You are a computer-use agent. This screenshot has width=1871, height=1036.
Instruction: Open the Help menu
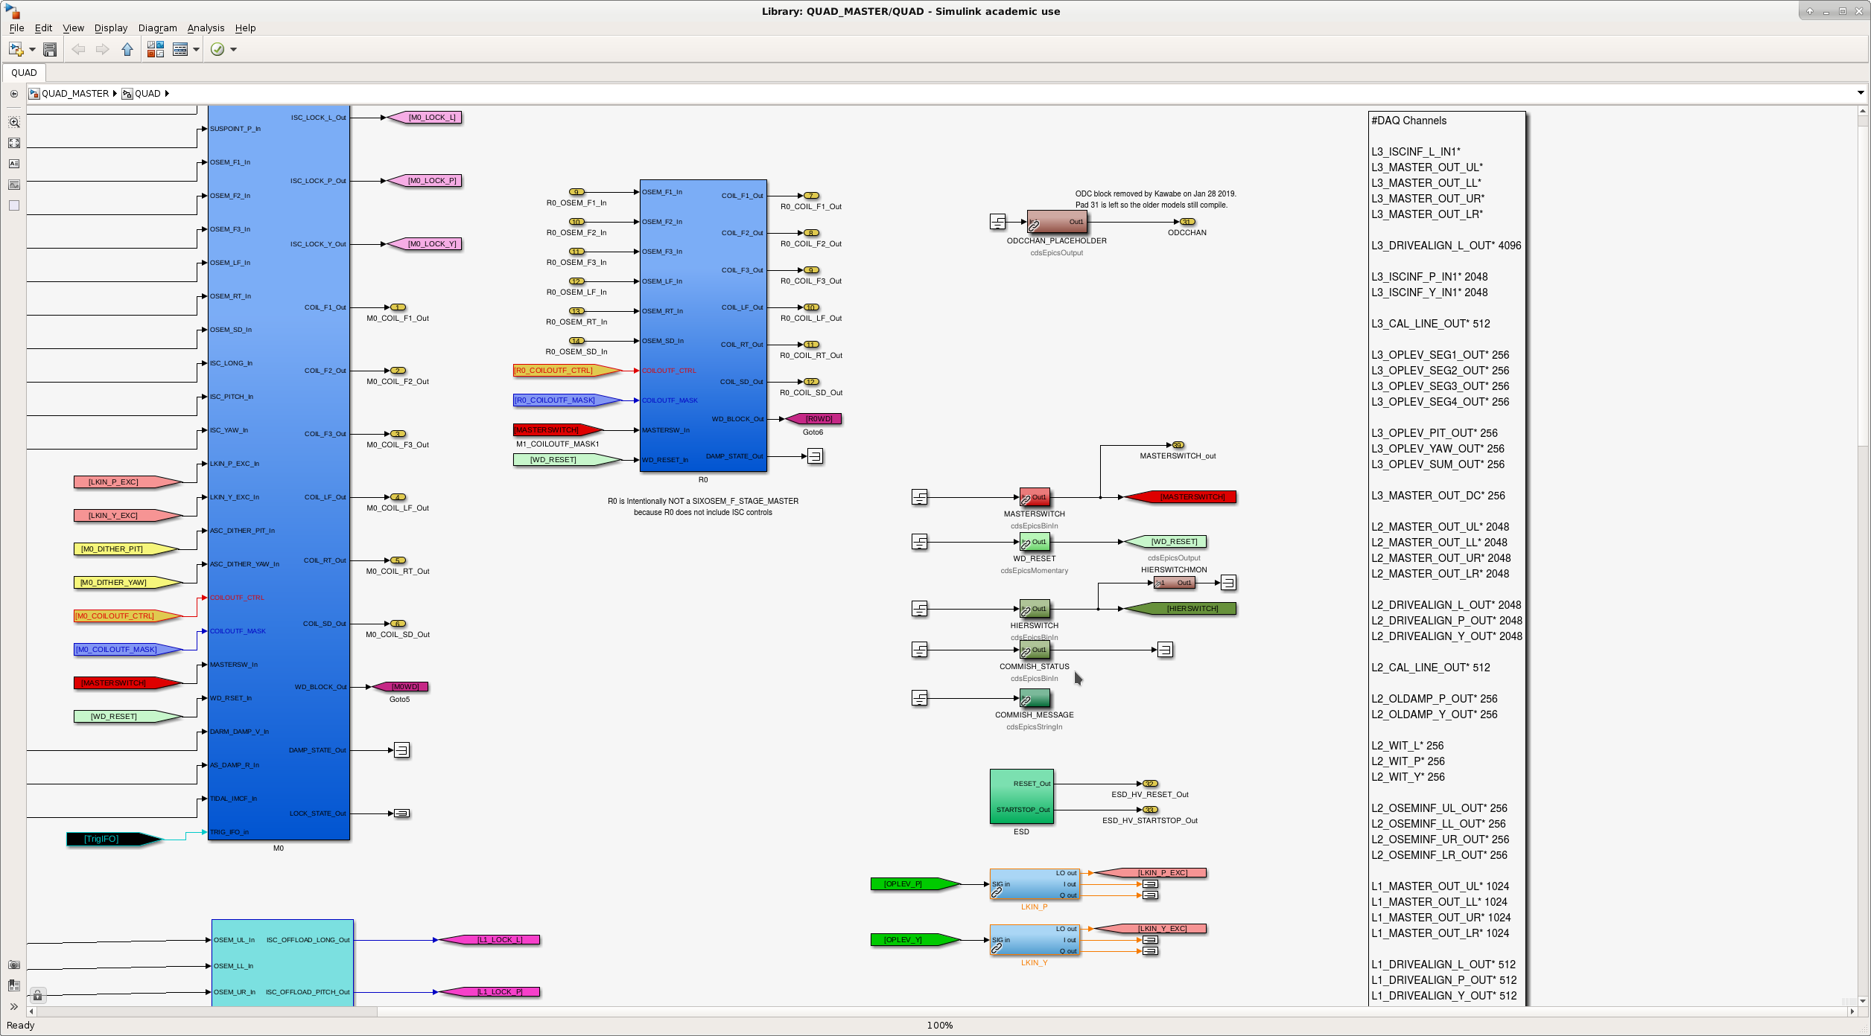pyautogui.click(x=245, y=28)
